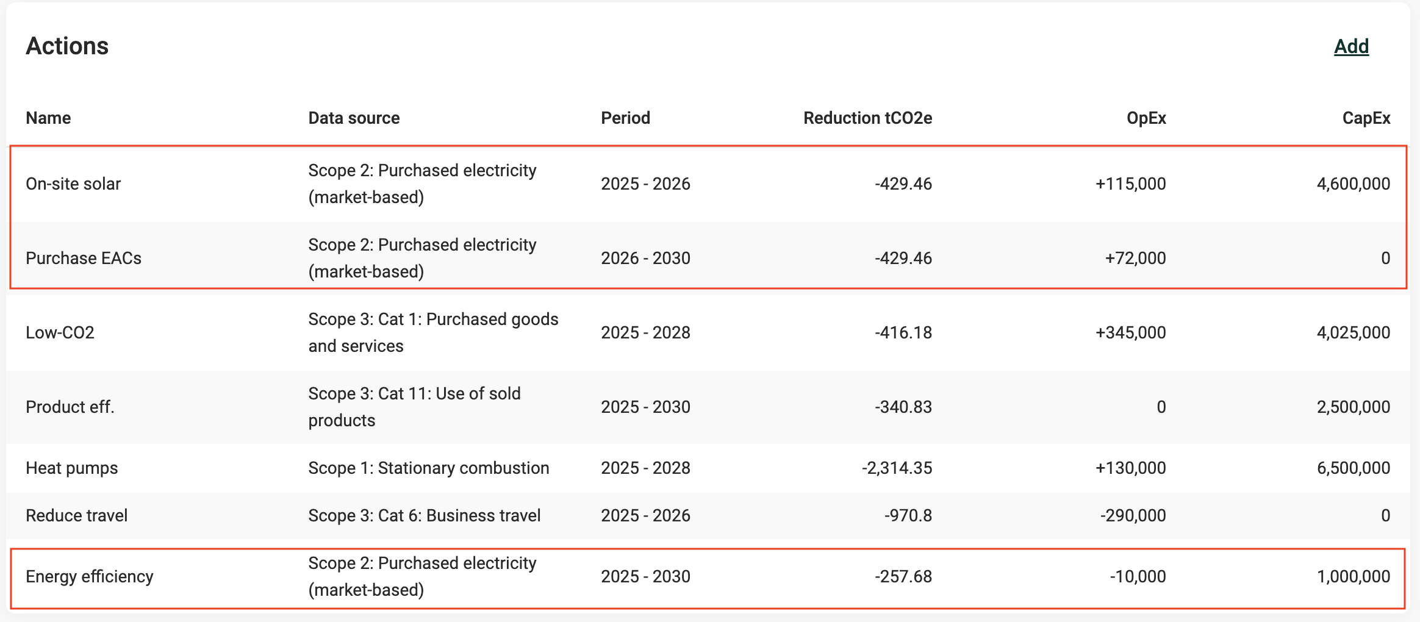Click the Reduction tCO2e column header

point(867,118)
